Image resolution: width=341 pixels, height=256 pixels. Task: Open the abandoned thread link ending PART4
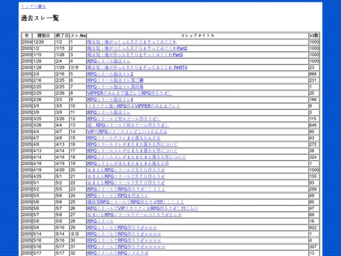click(x=137, y=68)
